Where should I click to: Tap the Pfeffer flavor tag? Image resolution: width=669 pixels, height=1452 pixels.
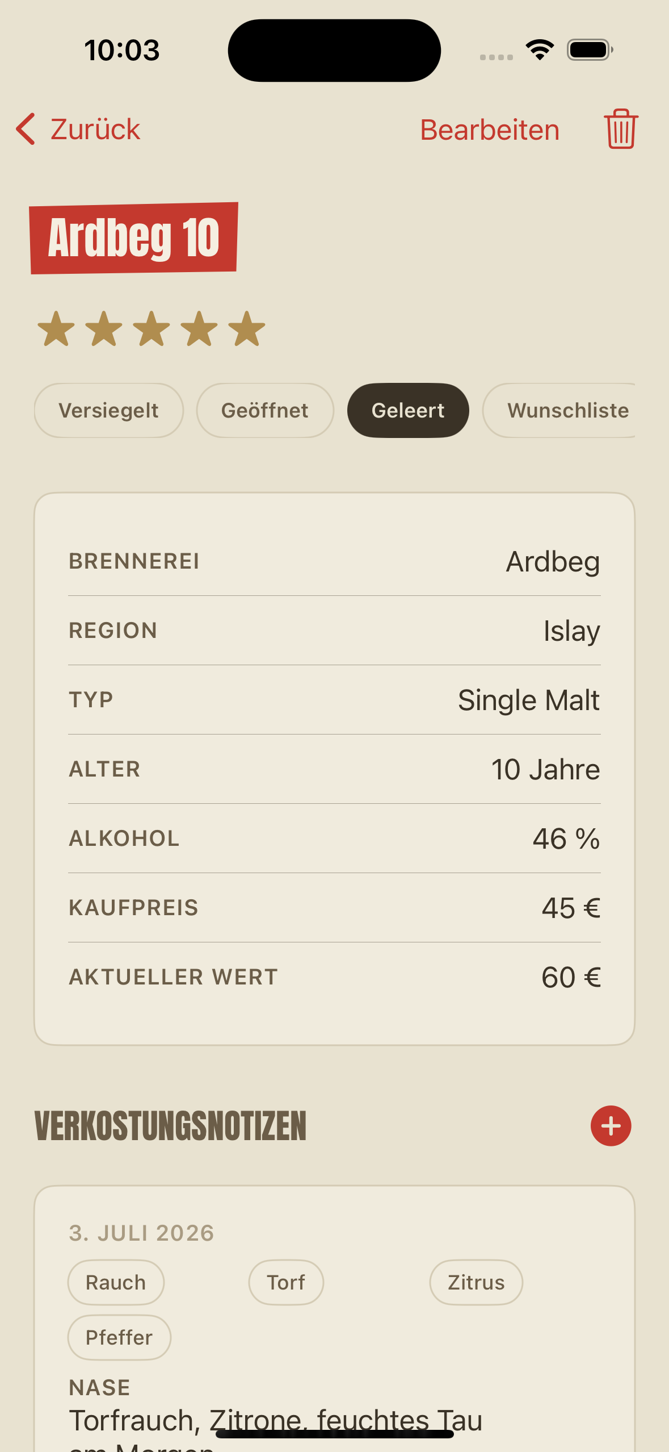point(119,1337)
